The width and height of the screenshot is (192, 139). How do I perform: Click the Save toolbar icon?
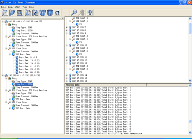click(x=20, y=13)
